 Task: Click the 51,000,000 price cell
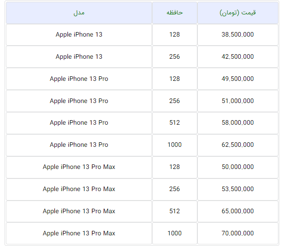[238, 101]
